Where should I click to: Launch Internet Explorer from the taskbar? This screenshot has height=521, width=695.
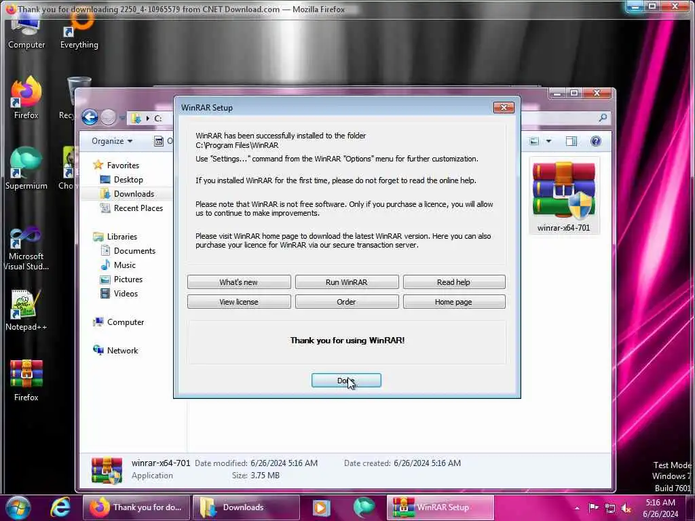[60, 507]
